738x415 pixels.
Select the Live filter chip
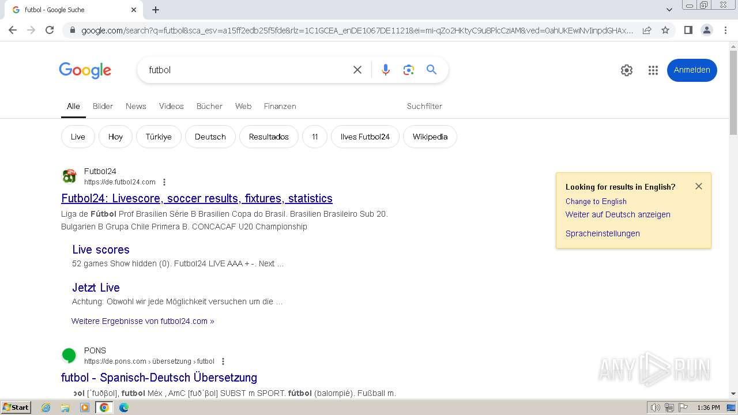tap(78, 137)
